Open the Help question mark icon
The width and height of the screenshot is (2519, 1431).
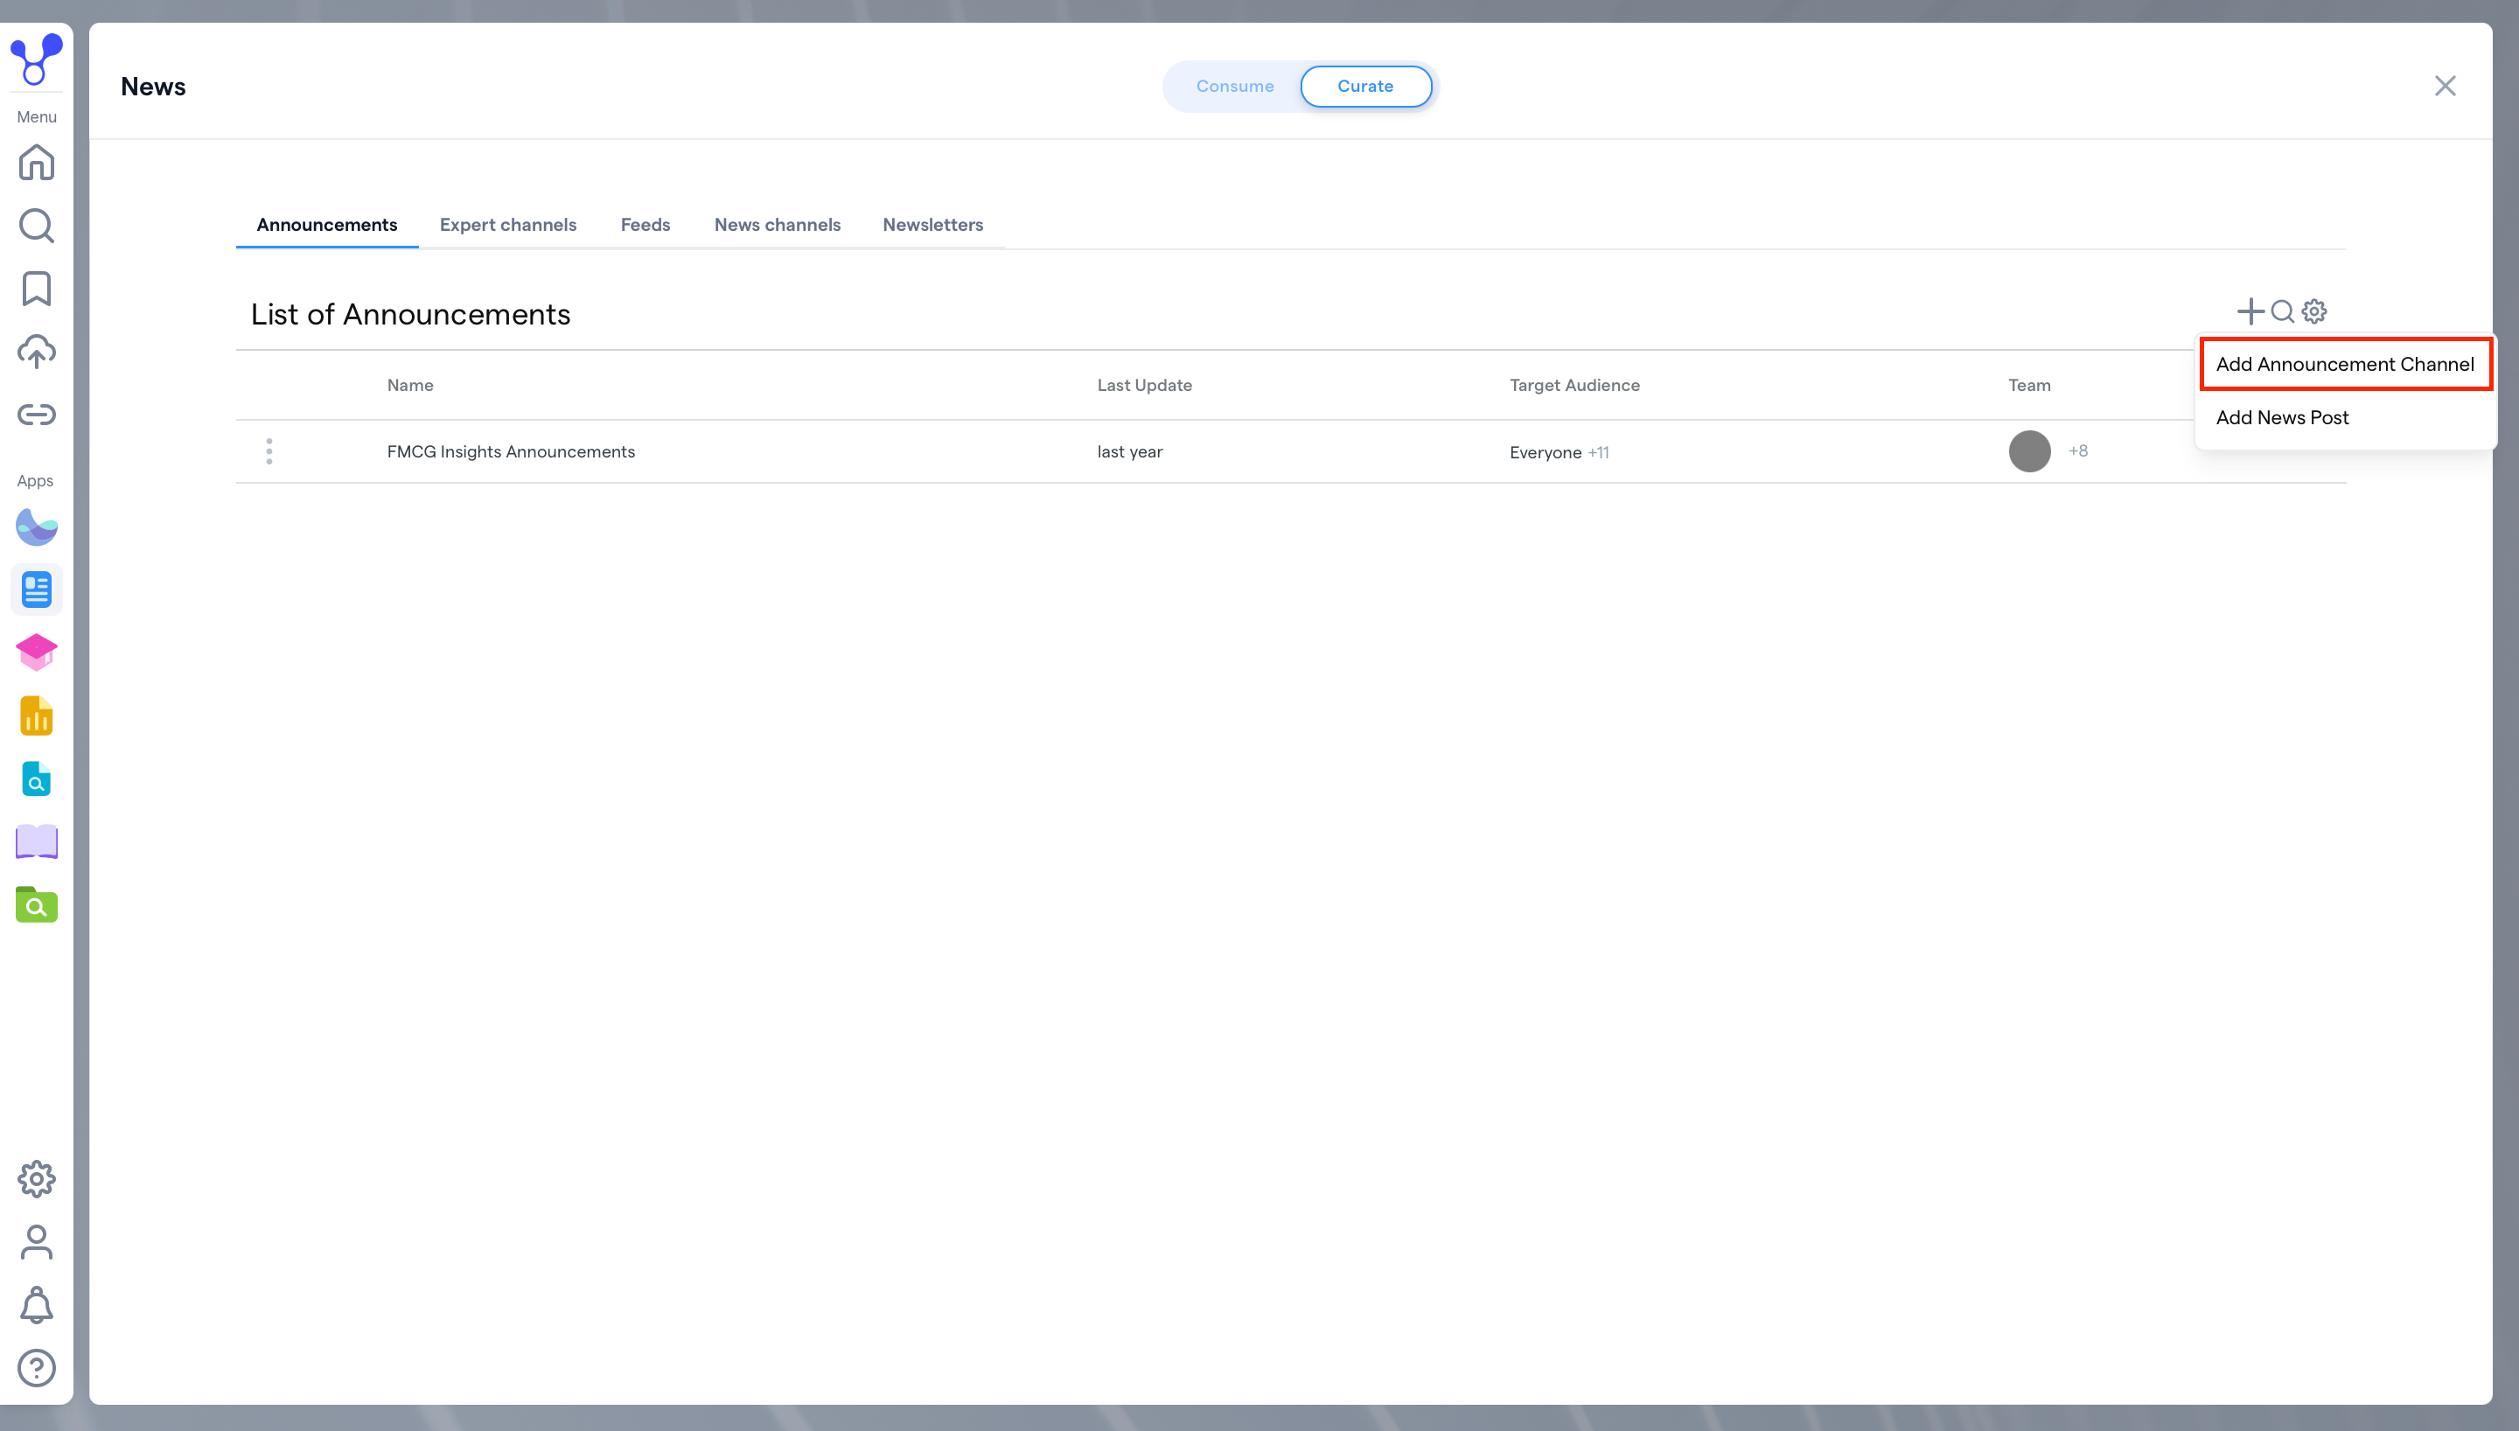[x=37, y=1368]
